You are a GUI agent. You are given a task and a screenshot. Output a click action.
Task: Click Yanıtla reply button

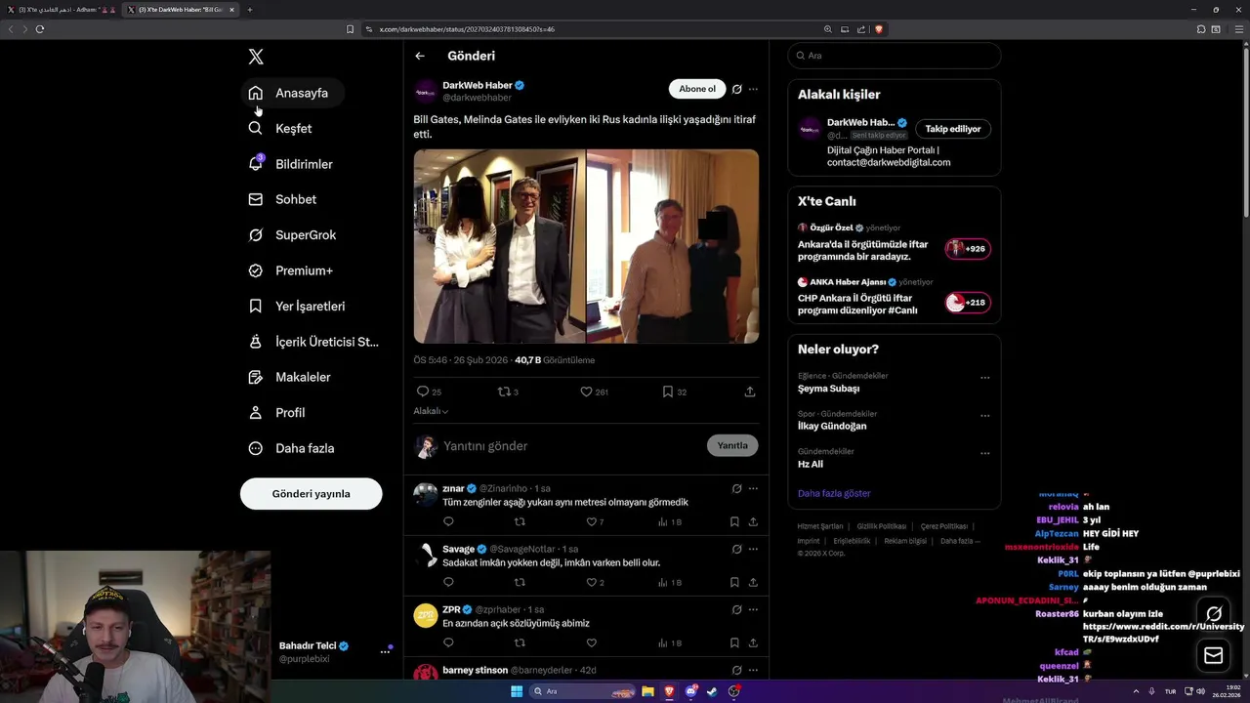tap(732, 445)
